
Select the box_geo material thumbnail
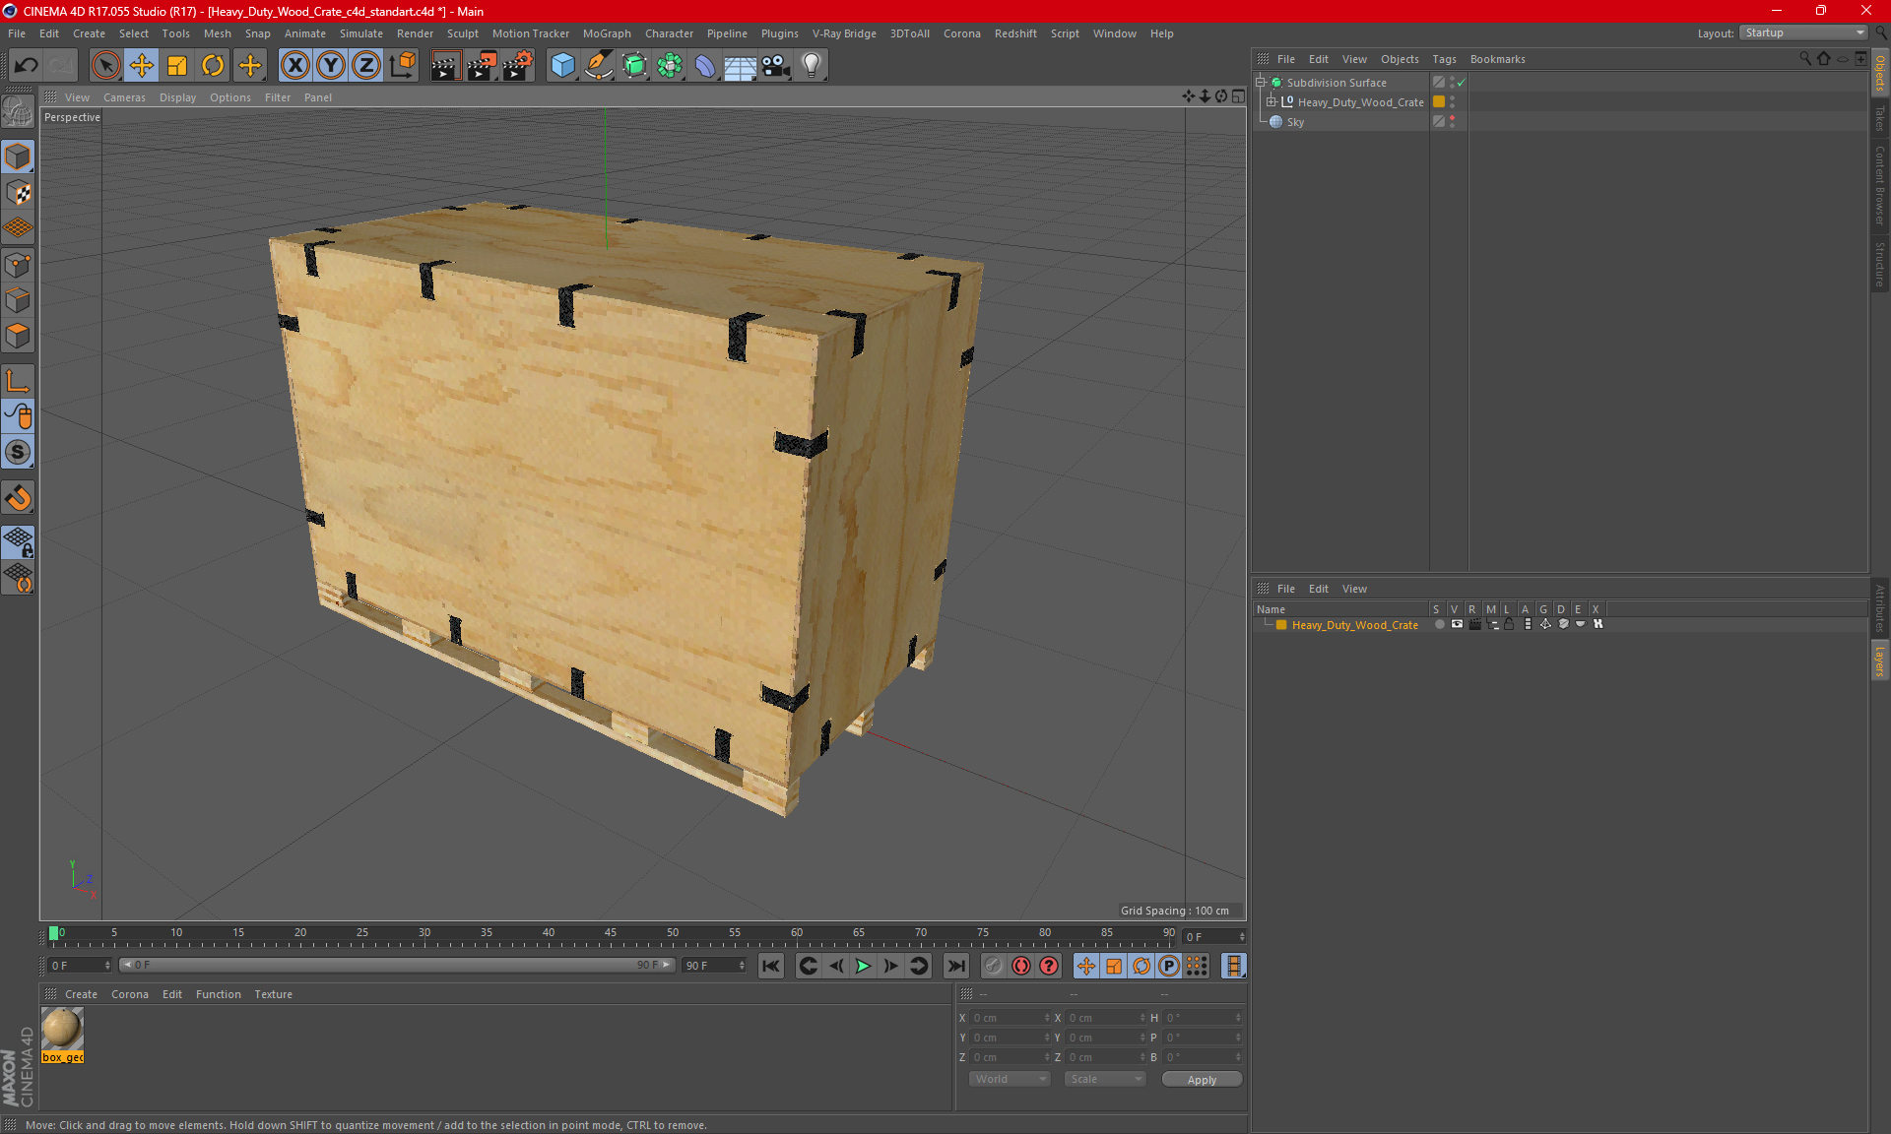pos(62,1030)
